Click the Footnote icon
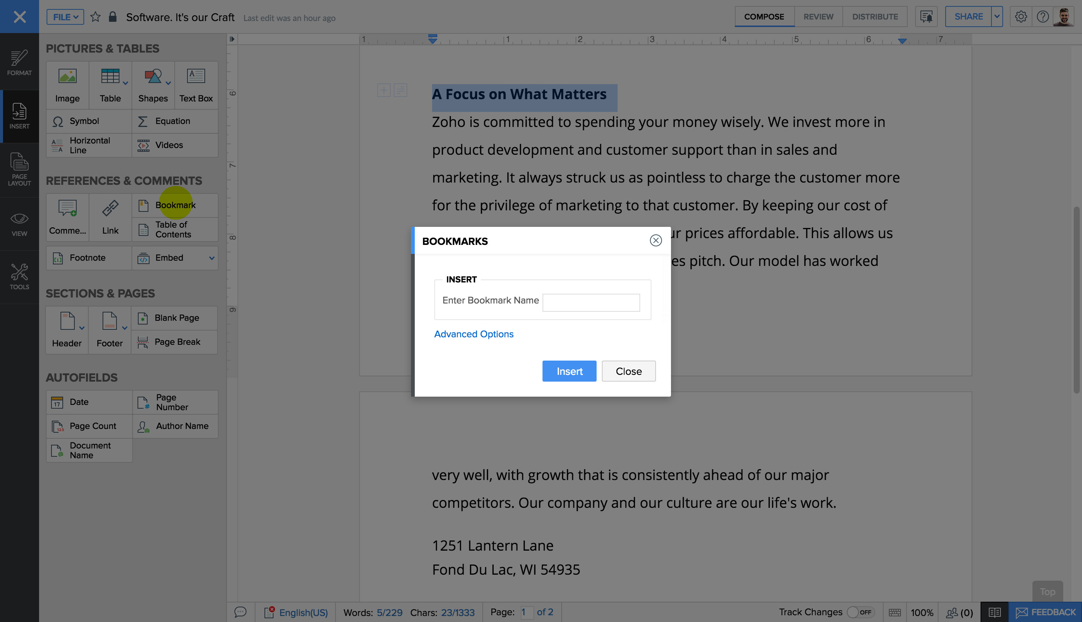This screenshot has width=1082, height=622. [58, 258]
